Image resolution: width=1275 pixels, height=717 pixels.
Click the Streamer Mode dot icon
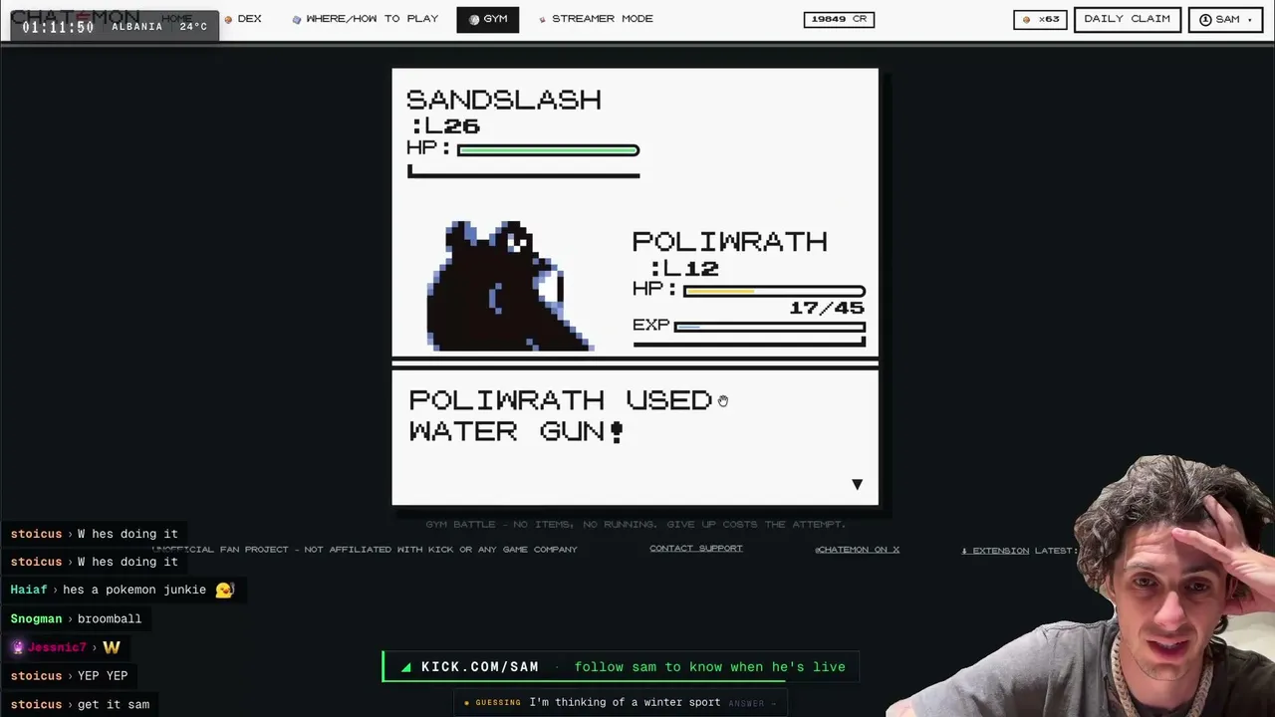(x=543, y=19)
